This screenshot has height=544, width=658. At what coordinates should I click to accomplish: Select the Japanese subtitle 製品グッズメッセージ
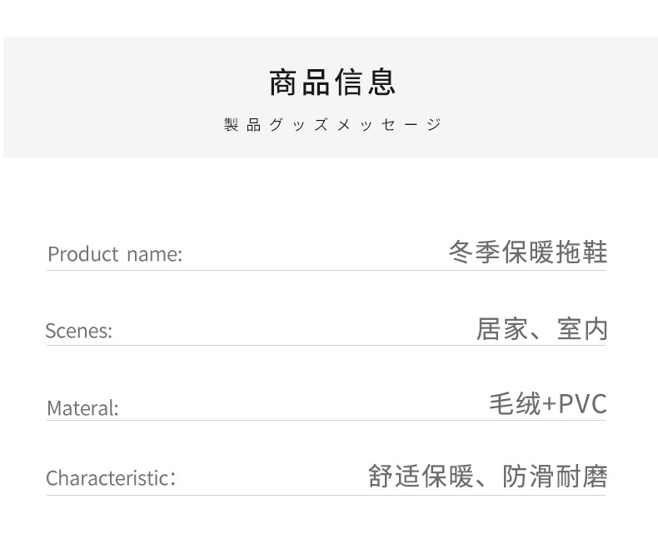point(332,125)
